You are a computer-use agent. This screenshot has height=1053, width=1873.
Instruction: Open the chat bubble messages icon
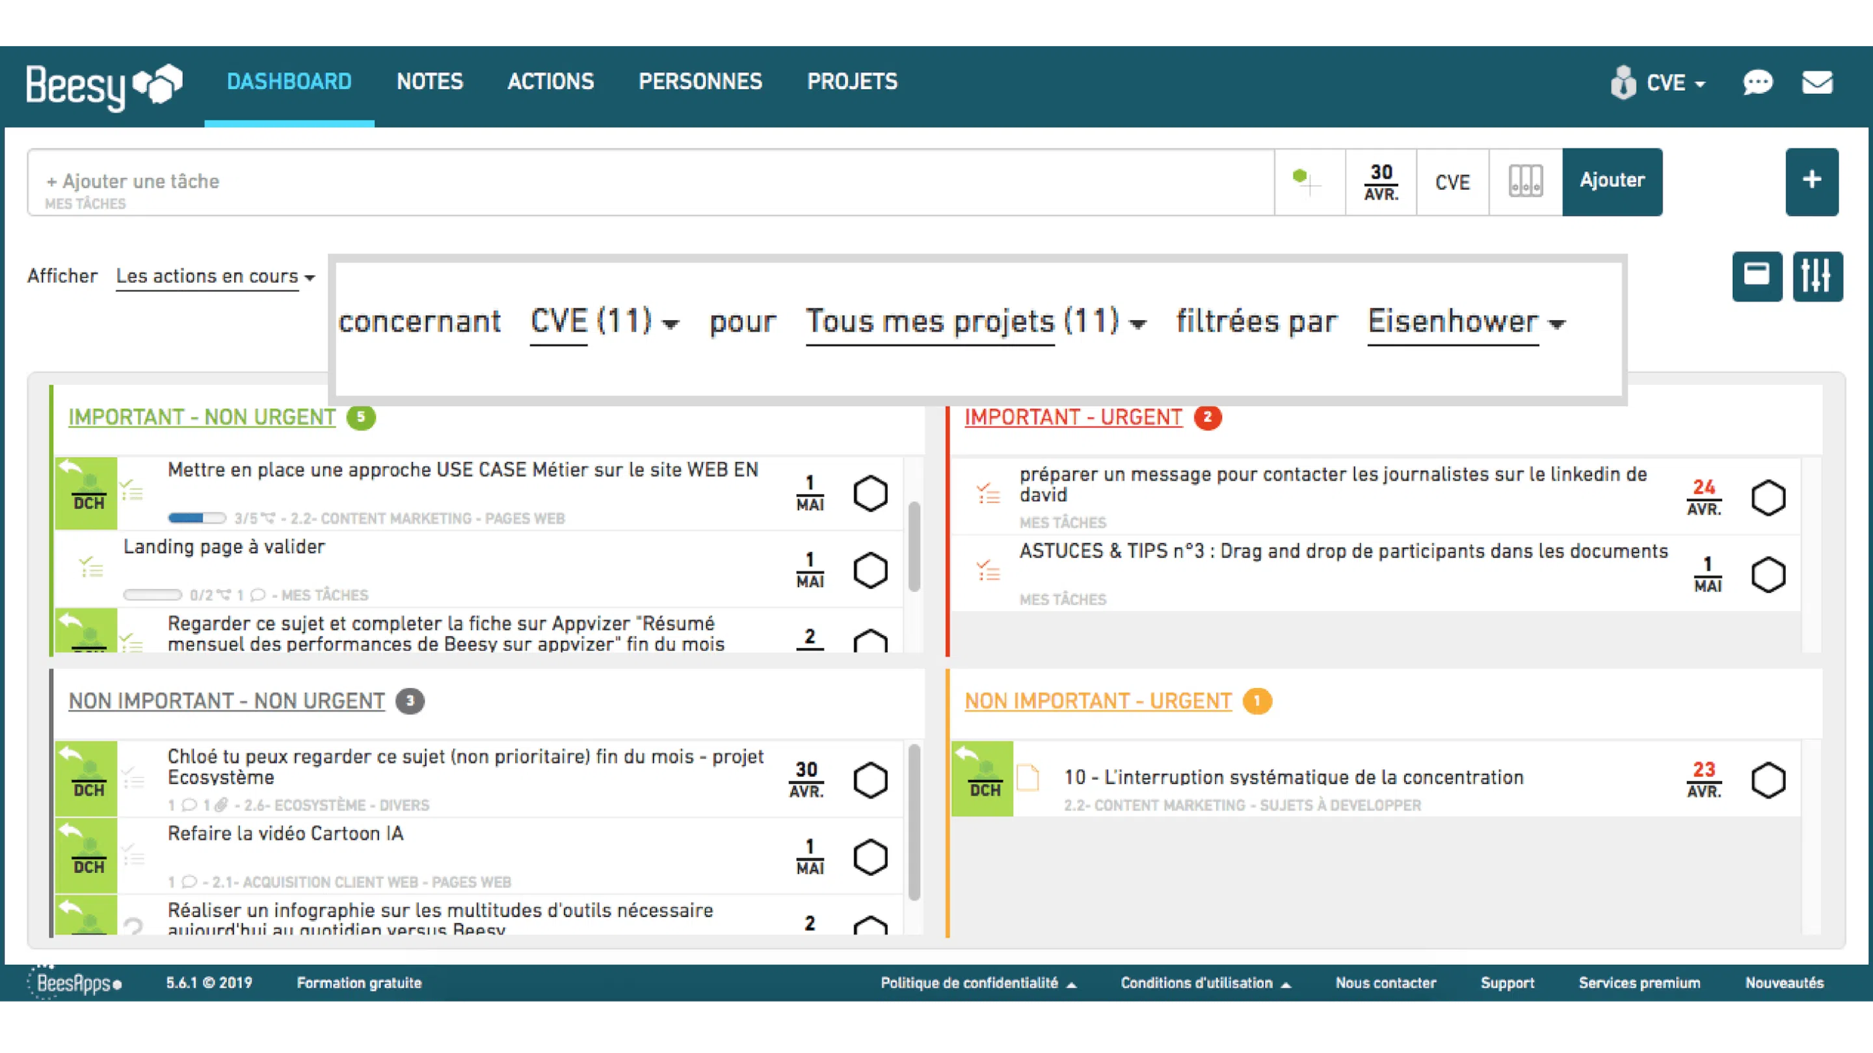(x=1757, y=82)
